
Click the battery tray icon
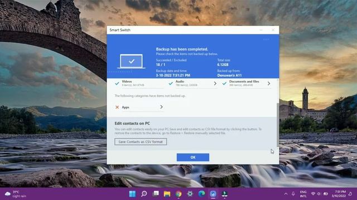click(x=326, y=194)
